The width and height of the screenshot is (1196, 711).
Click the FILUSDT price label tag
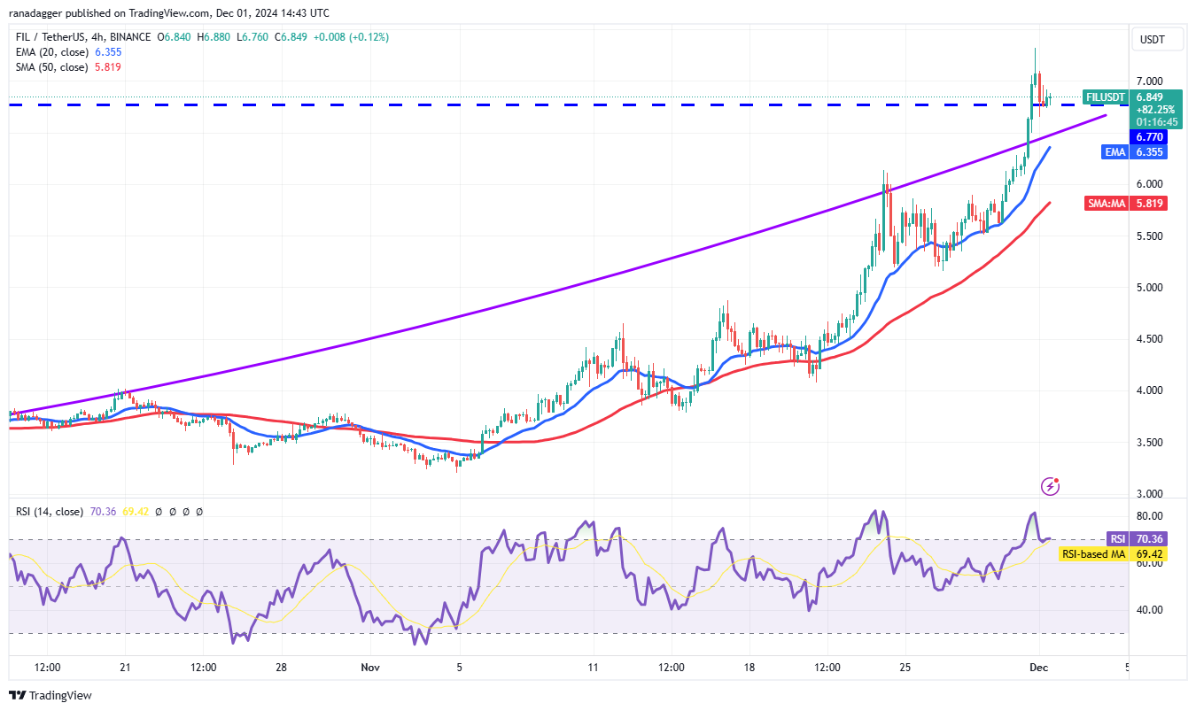(1105, 97)
